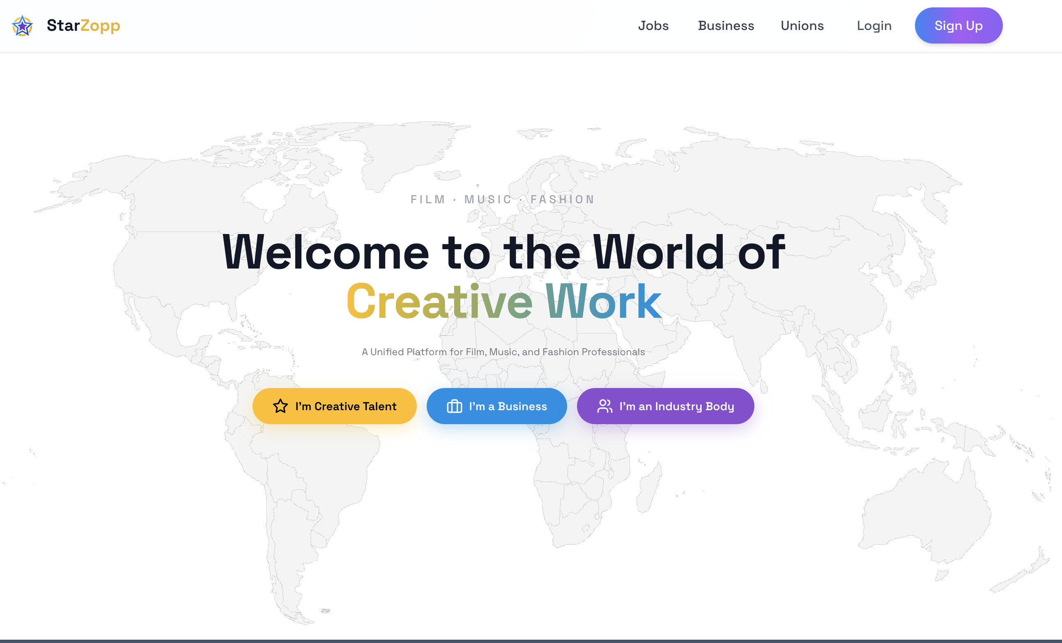Image resolution: width=1062 pixels, height=643 pixels.
Task: Click the gradient "Creative Work" text
Action: 503,302
